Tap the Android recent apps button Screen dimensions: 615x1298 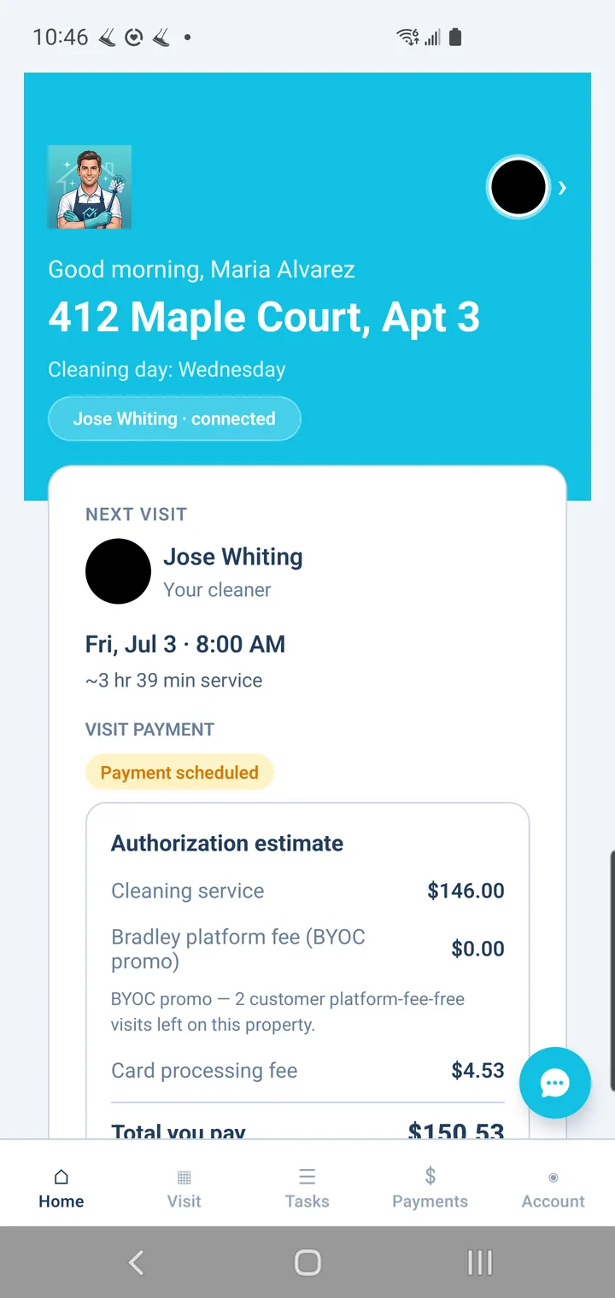(480, 1262)
